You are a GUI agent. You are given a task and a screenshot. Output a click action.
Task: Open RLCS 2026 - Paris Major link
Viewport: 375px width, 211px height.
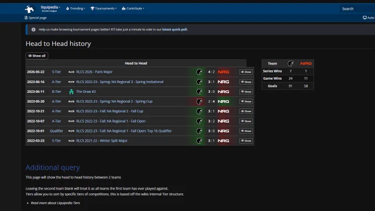pos(94,72)
